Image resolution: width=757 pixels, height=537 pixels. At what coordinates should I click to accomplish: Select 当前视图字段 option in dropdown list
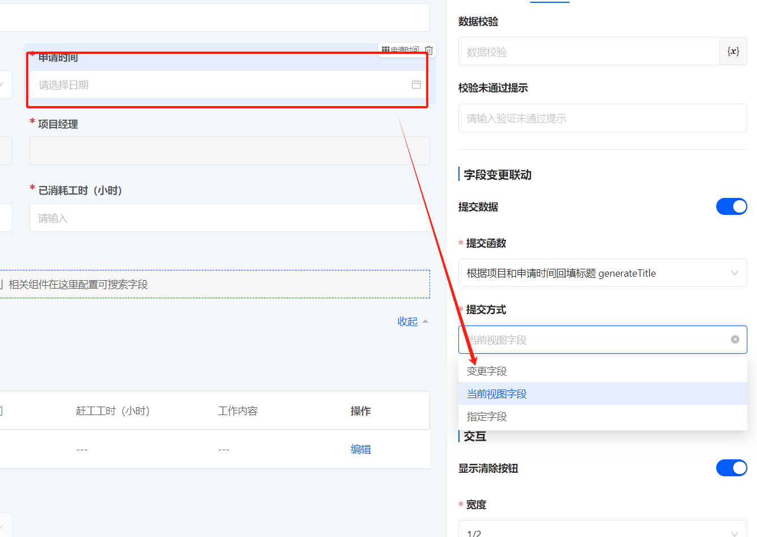coord(603,394)
